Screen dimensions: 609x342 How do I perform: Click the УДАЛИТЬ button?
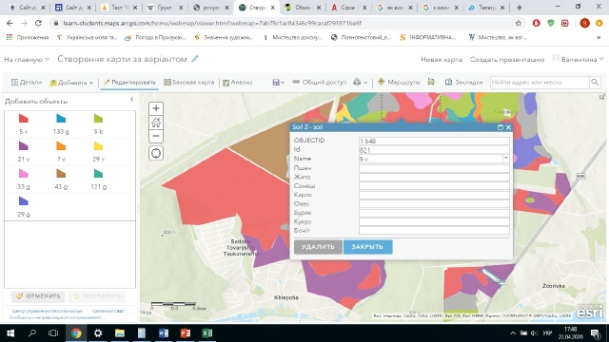(318, 247)
